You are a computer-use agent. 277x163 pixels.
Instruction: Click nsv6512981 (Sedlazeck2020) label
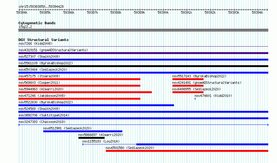(67, 128)
